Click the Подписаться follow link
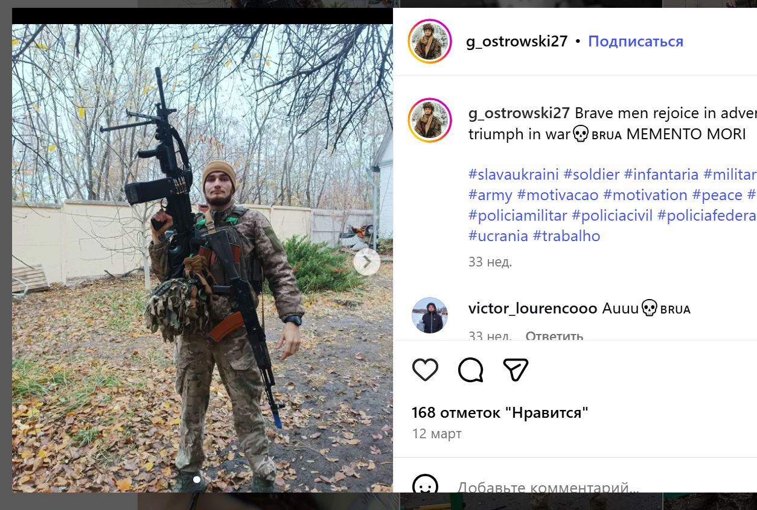757x510 pixels. coord(636,42)
